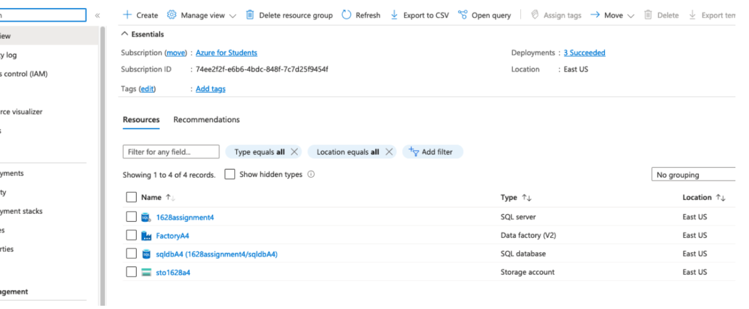This screenshot has width=749, height=309.
Task: Click the Export to CSV download icon
Action: coord(394,15)
